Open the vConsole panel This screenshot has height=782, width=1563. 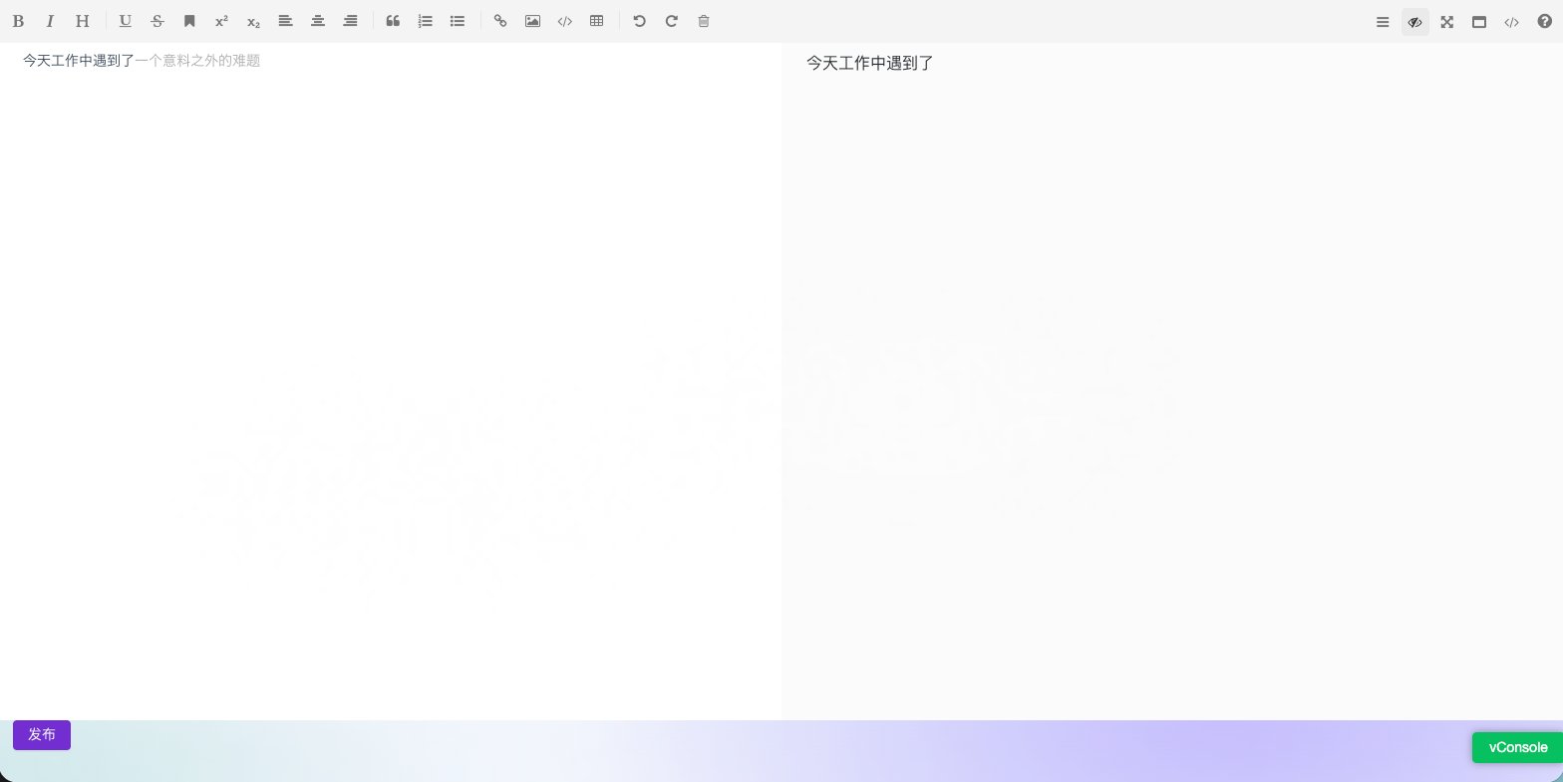coord(1517,747)
